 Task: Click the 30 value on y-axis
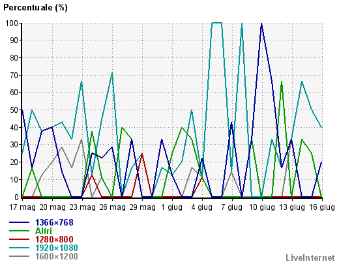pyautogui.click(x=14, y=145)
